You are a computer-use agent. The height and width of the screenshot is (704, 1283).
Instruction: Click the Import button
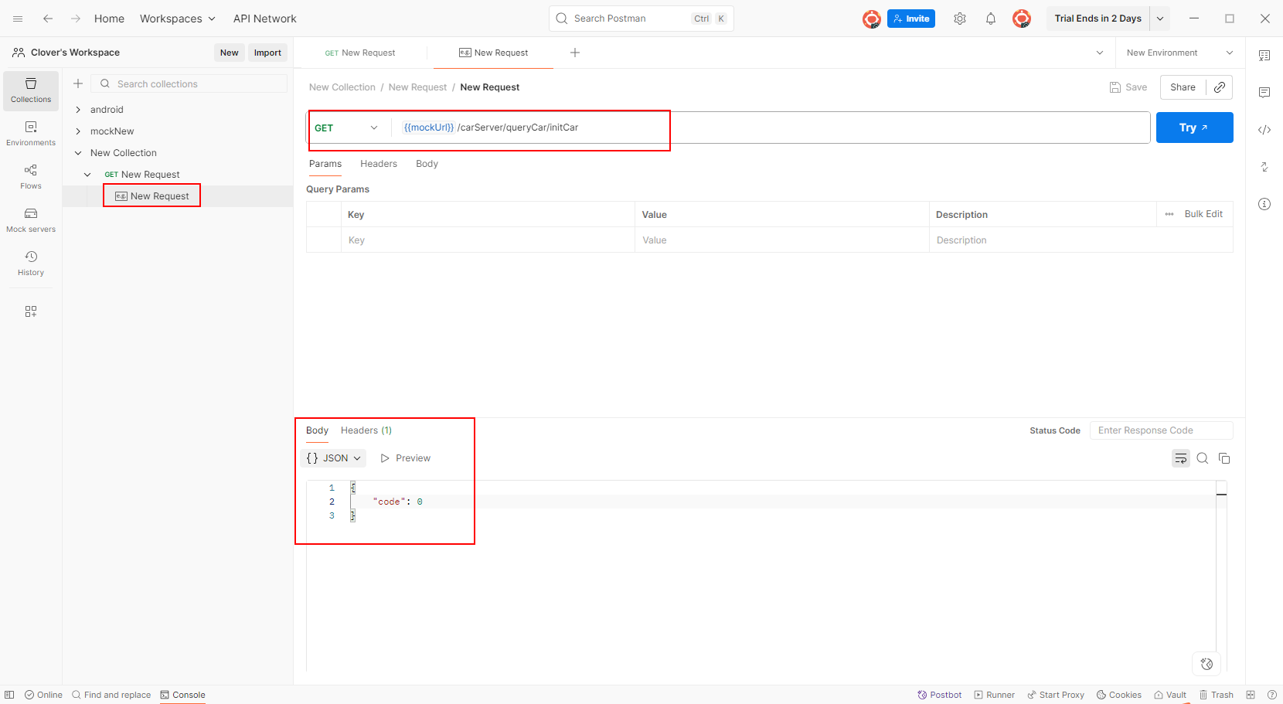[x=267, y=53]
